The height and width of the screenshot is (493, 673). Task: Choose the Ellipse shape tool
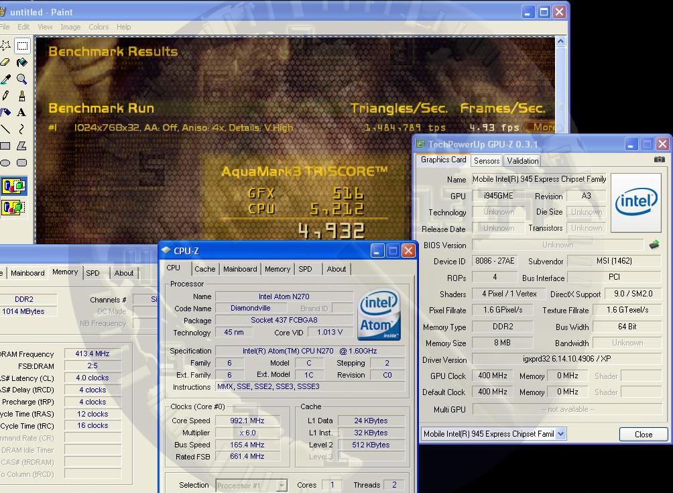5,163
